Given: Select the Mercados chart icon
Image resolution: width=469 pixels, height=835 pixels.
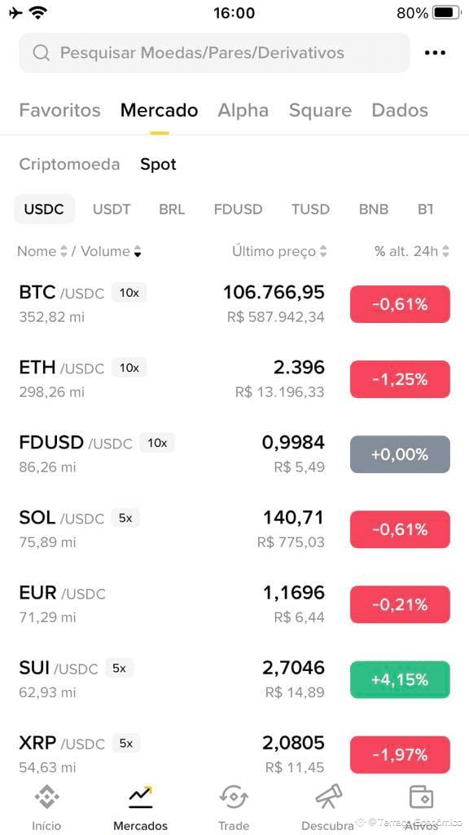Looking at the screenshot, I should (x=141, y=796).
